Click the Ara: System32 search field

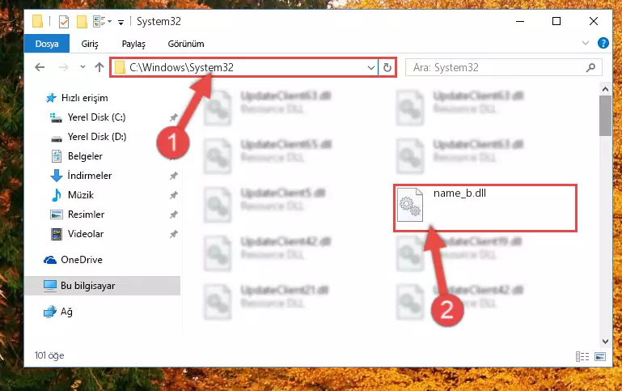pos(503,67)
